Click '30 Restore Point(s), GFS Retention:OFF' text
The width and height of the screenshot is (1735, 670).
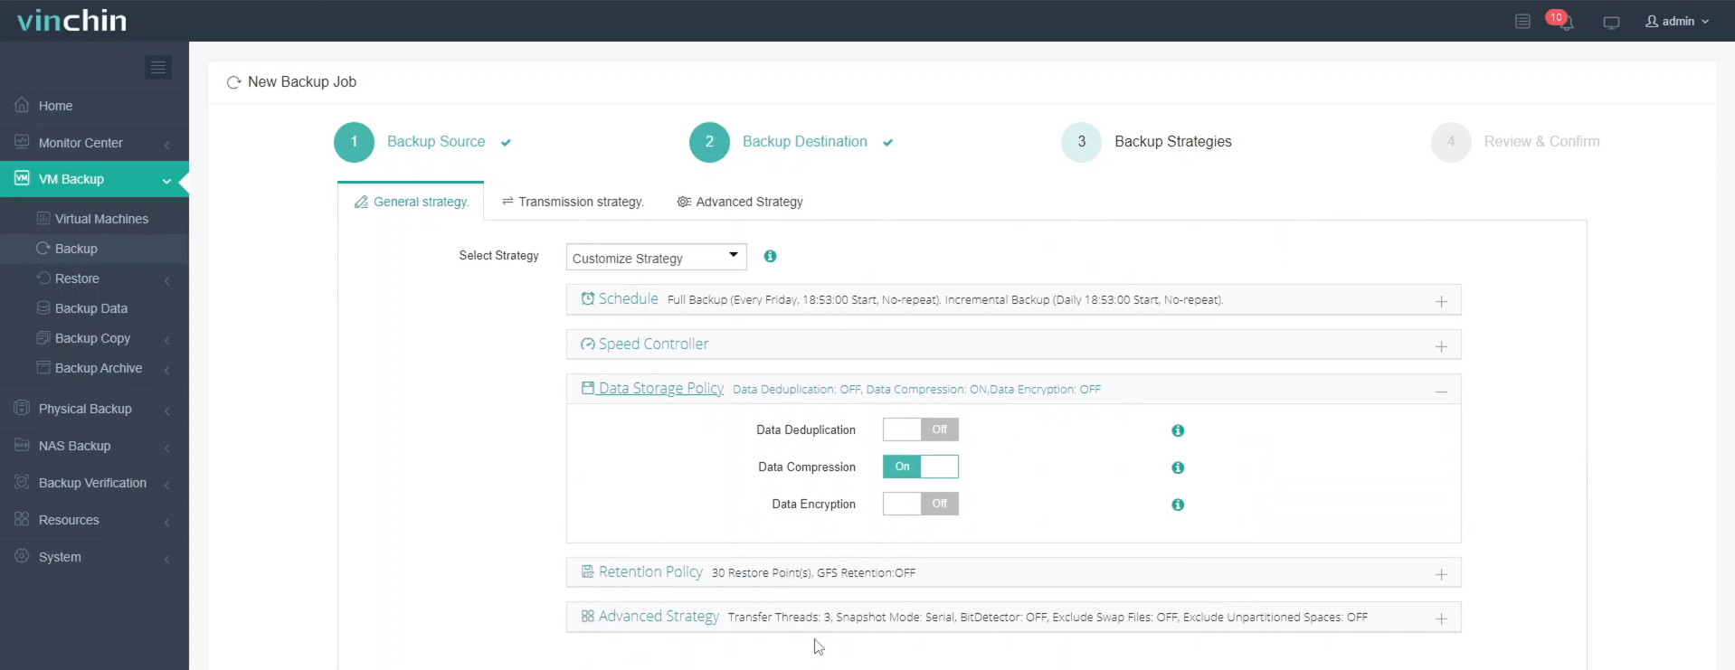[x=813, y=573]
